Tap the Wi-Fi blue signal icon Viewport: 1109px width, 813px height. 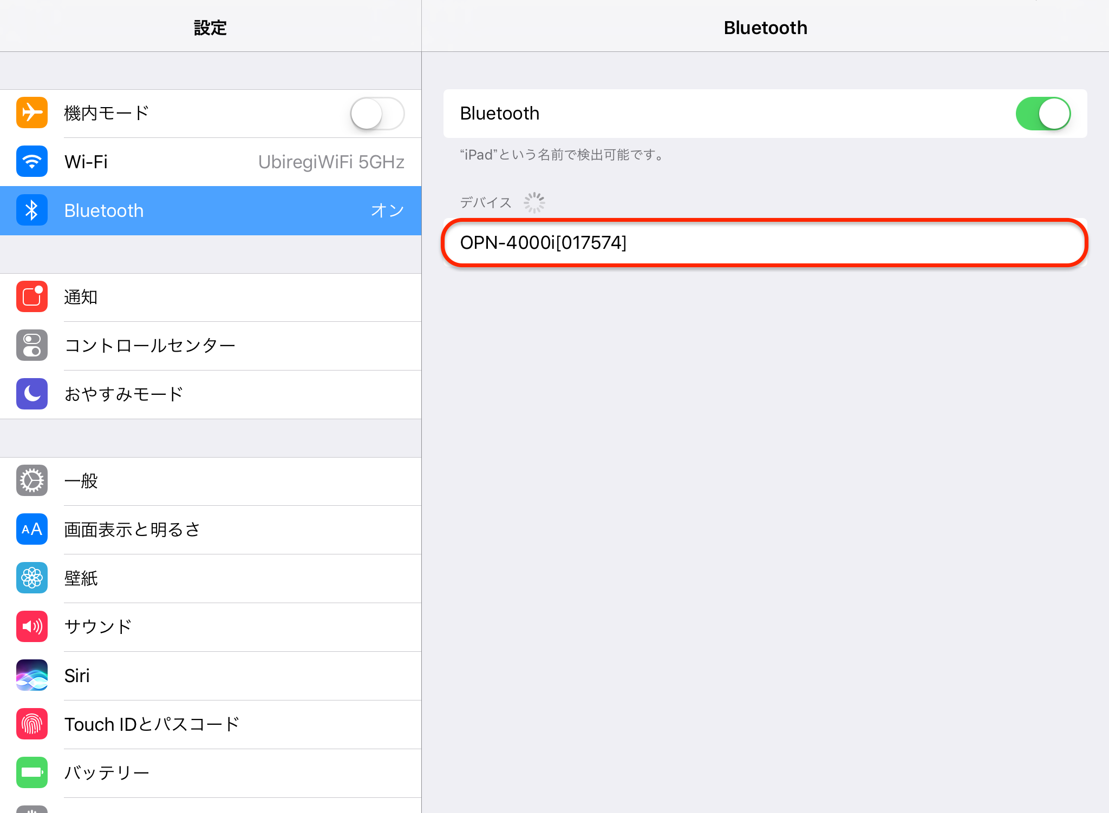tap(32, 162)
